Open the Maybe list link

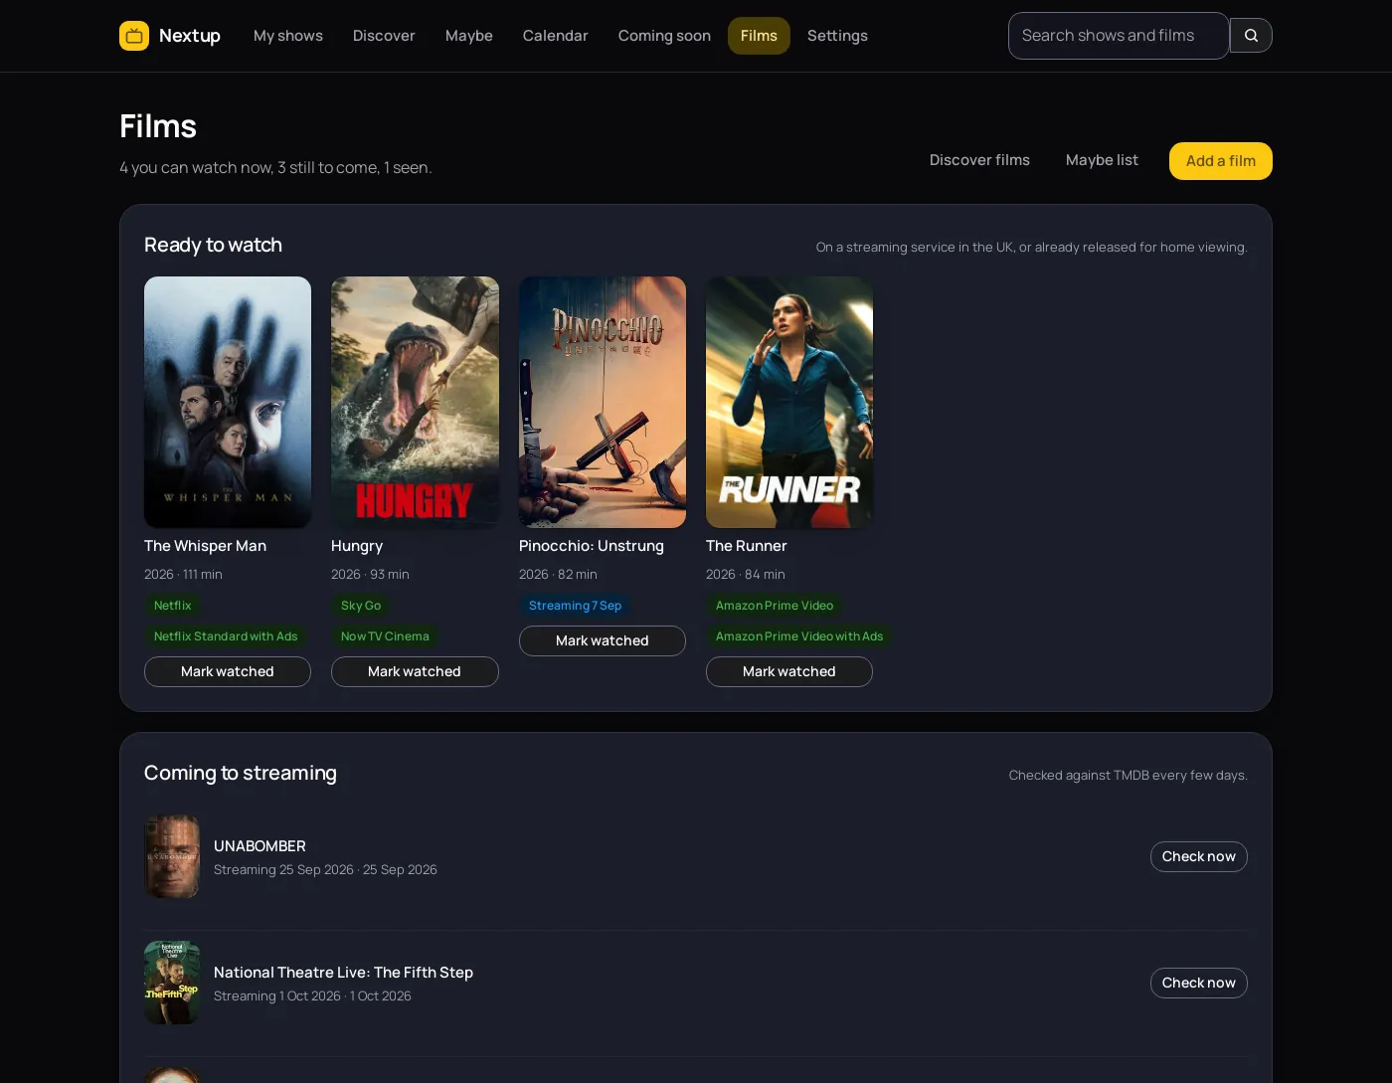(1102, 160)
